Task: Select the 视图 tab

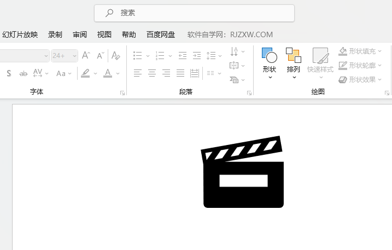Action: click(x=104, y=34)
